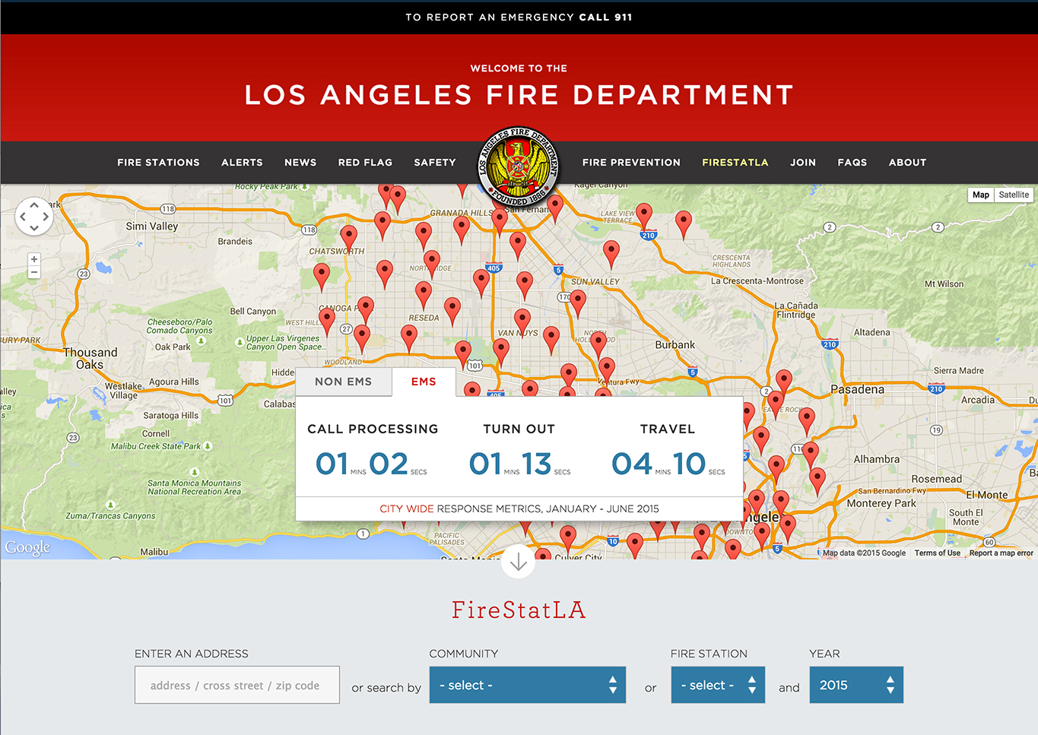The height and width of the screenshot is (735, 1038).
Task: Click the address search input field
Action: click(x=236, y=685)
